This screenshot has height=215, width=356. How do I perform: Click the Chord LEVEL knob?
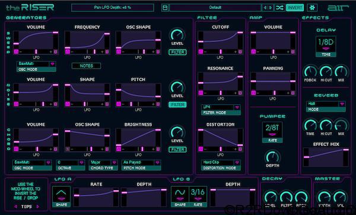177,132
